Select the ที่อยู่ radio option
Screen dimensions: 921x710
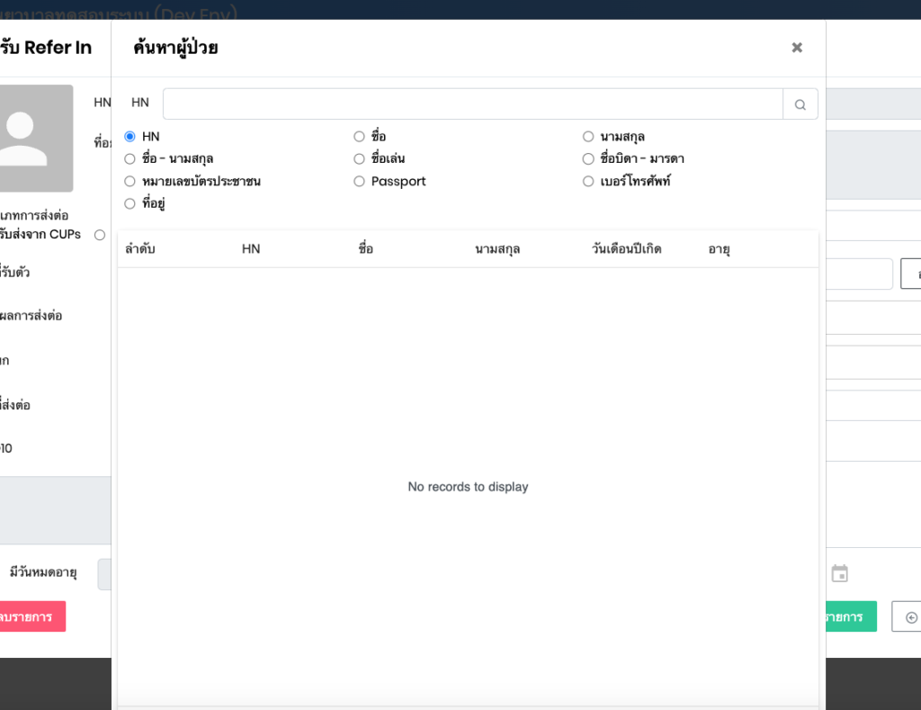(x=130, y=204)
